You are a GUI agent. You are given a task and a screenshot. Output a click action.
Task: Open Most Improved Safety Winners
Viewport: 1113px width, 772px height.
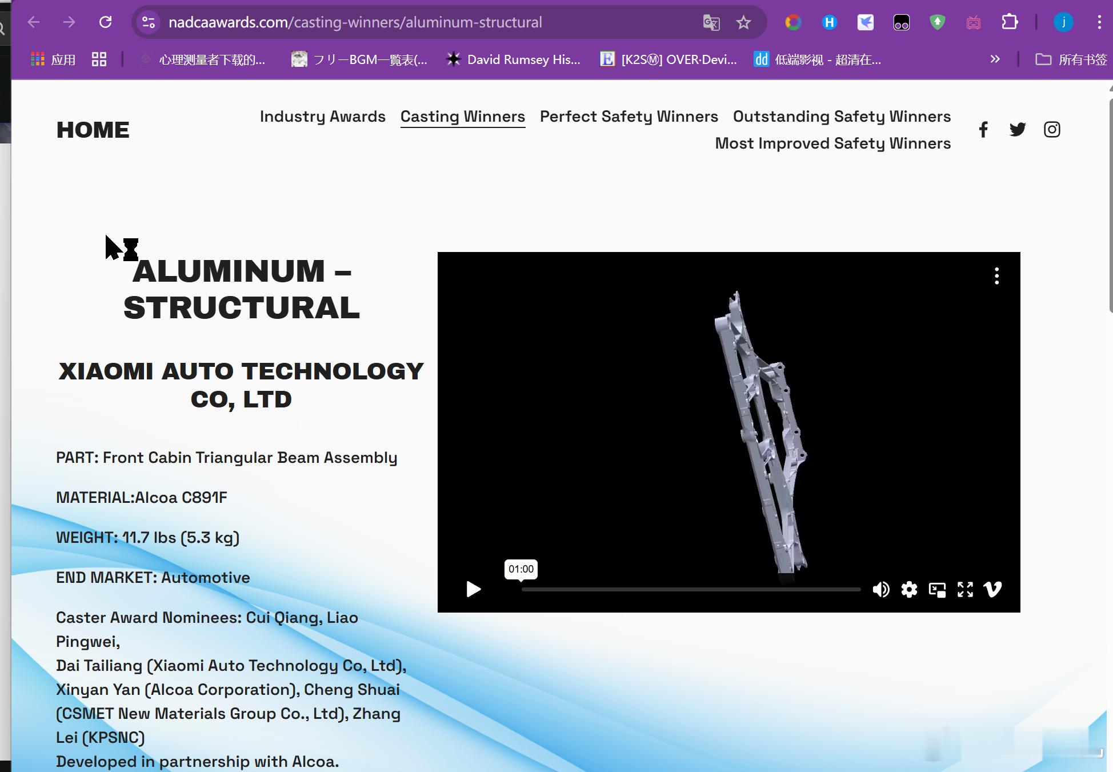click(832, 143)
